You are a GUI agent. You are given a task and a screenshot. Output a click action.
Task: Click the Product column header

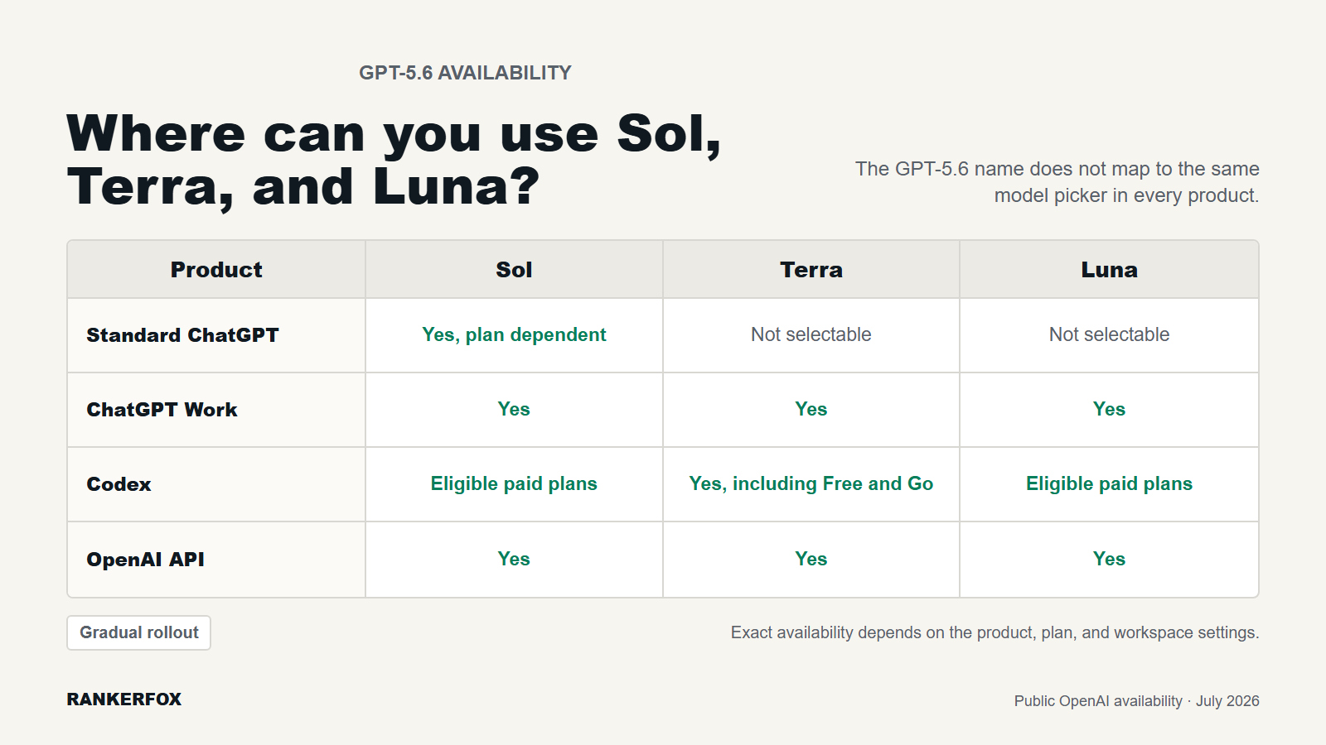click(216, 270)
